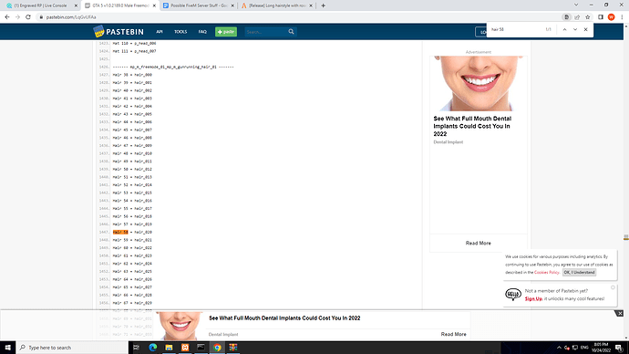Click the Pastebin search input field
The height and width of the screenshot is (354, 629).
tap(266, 32)
